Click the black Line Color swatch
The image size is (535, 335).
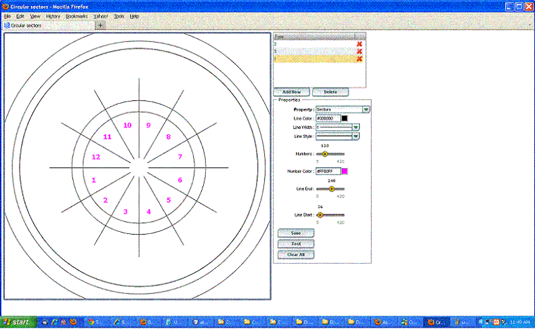[345, 118]
